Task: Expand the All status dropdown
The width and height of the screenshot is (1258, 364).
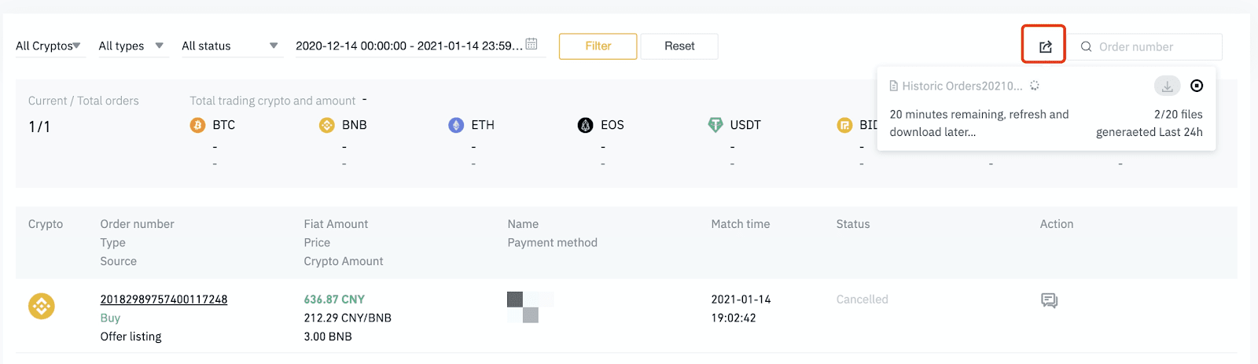Action: [231, 46]
